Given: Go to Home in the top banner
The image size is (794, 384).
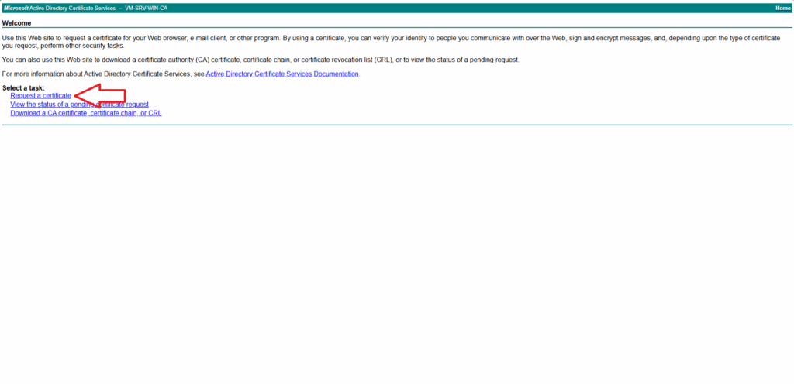Looking at the screenshot, I should click(x=782, y=8).
